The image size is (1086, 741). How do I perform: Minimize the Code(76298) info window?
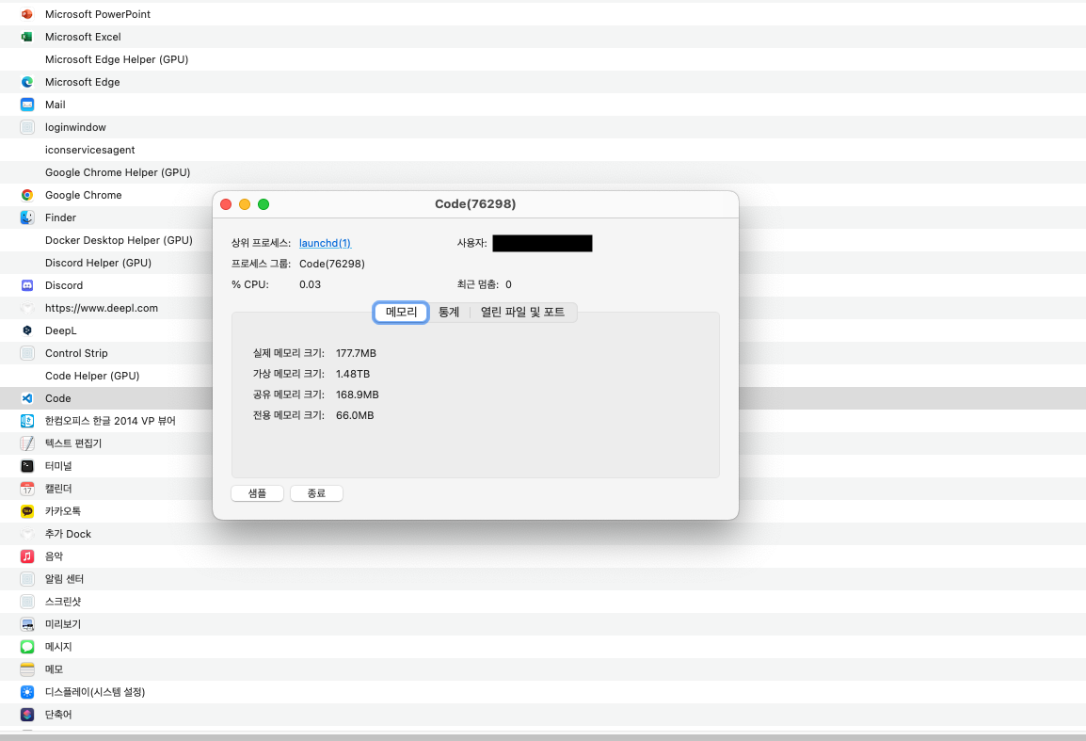[x=245, y=203]
